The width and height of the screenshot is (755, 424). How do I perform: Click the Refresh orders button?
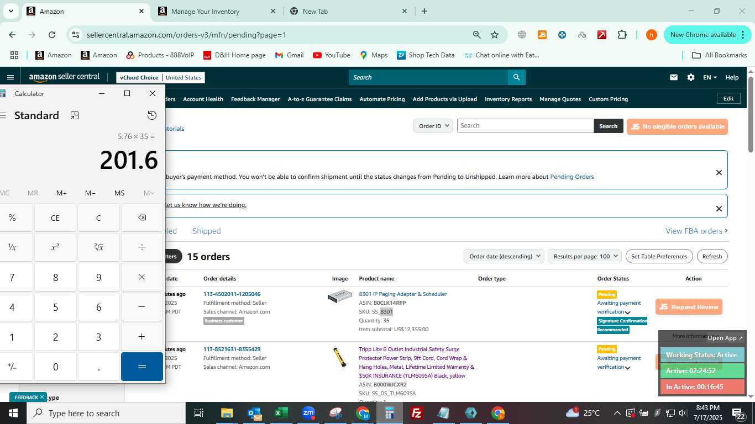712,256
